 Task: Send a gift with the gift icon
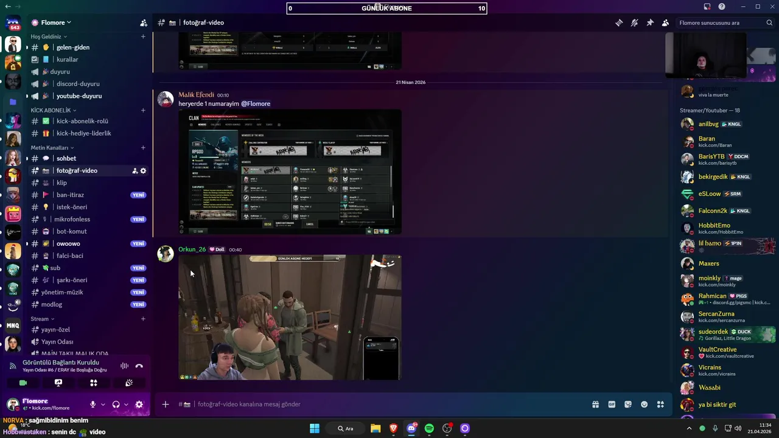(x=595, y=405)
